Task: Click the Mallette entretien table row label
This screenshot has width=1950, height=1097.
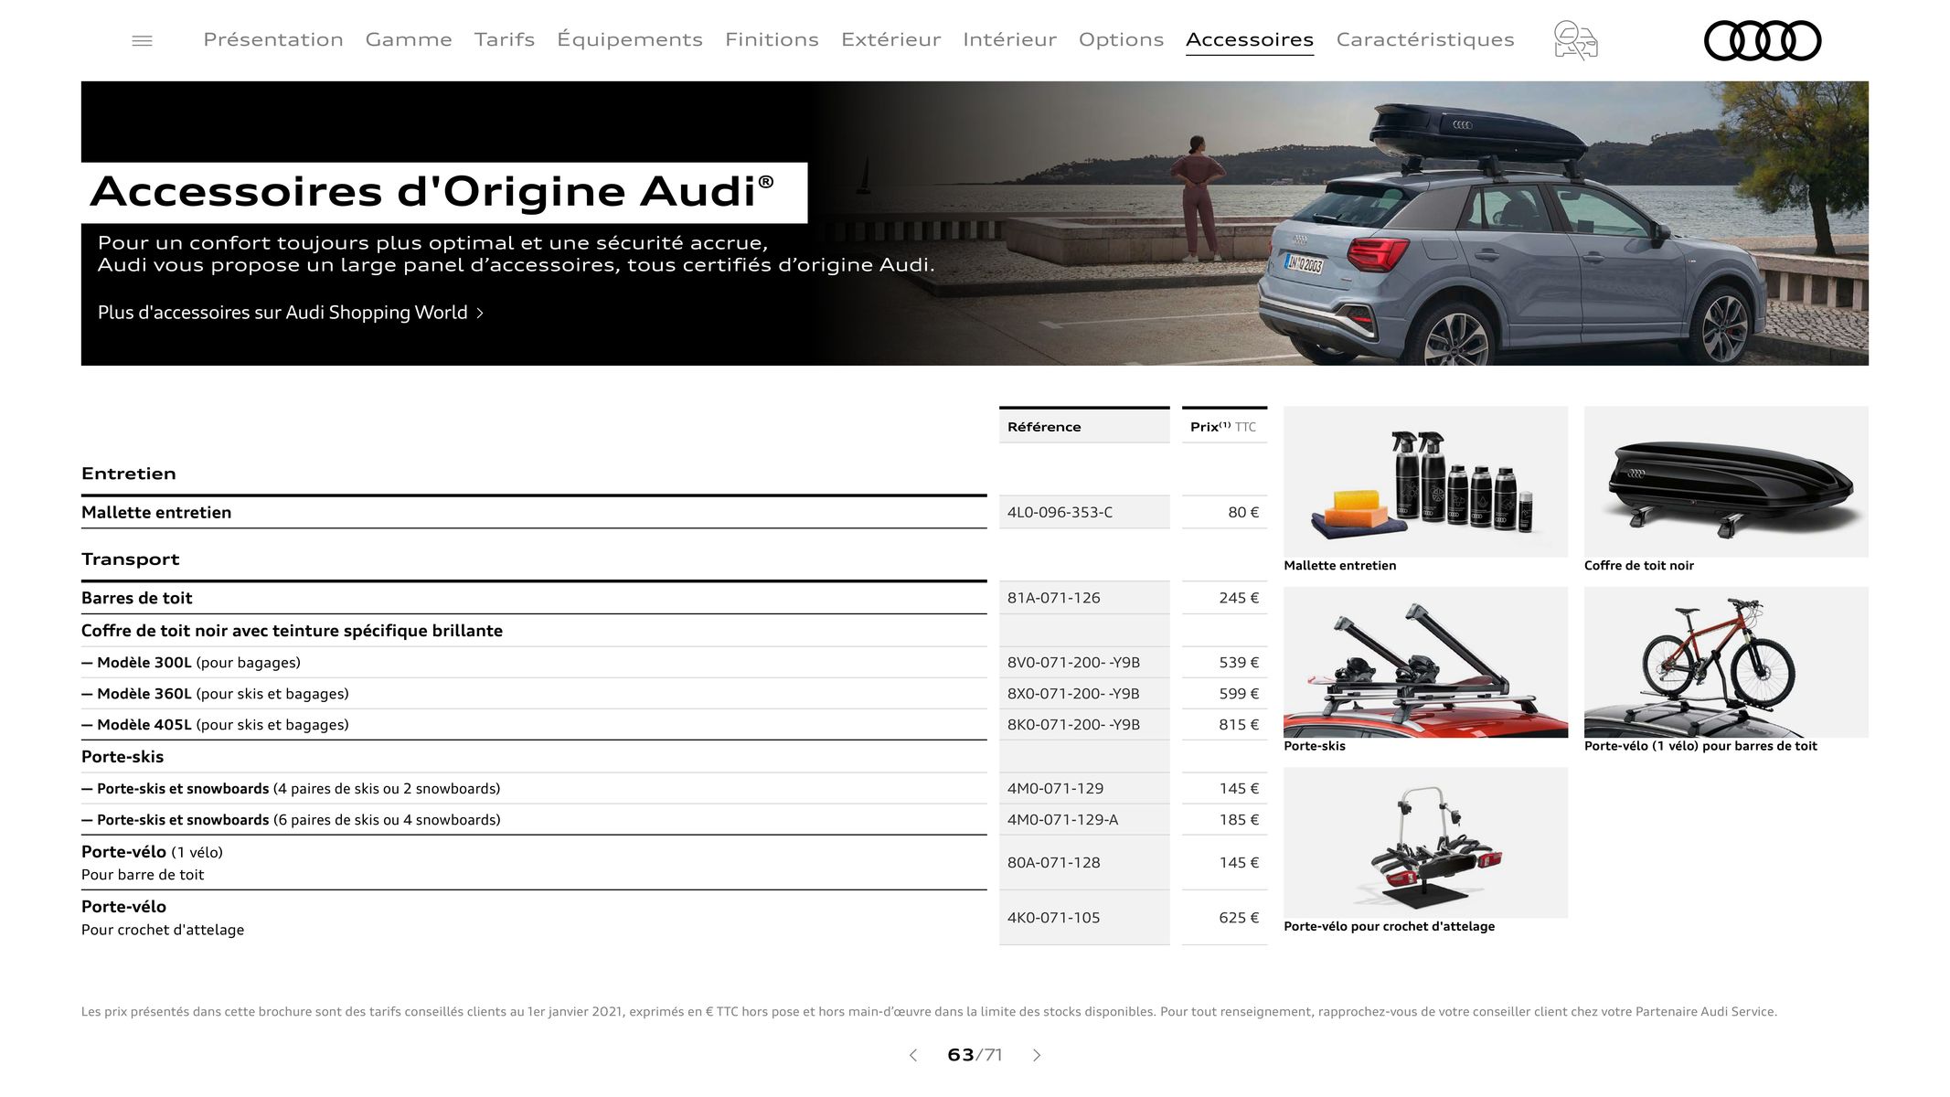Action: pyautogui.click(x=156, y=513)
